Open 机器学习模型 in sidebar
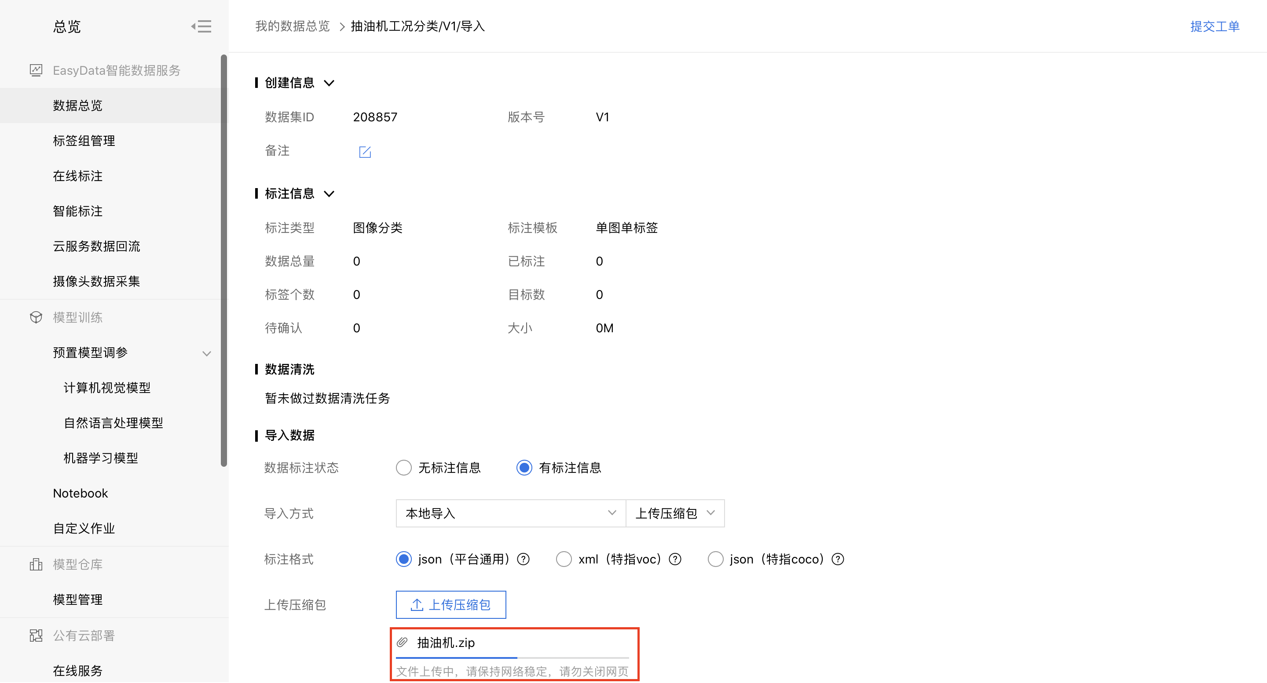The width and height of the screenshot is (1267, 683). pos(101,458)
